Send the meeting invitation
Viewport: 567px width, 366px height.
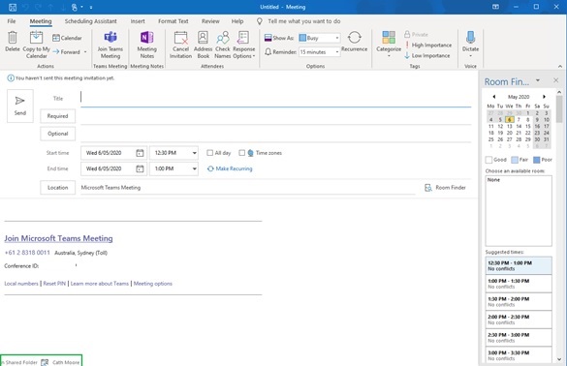click(20, 106)
